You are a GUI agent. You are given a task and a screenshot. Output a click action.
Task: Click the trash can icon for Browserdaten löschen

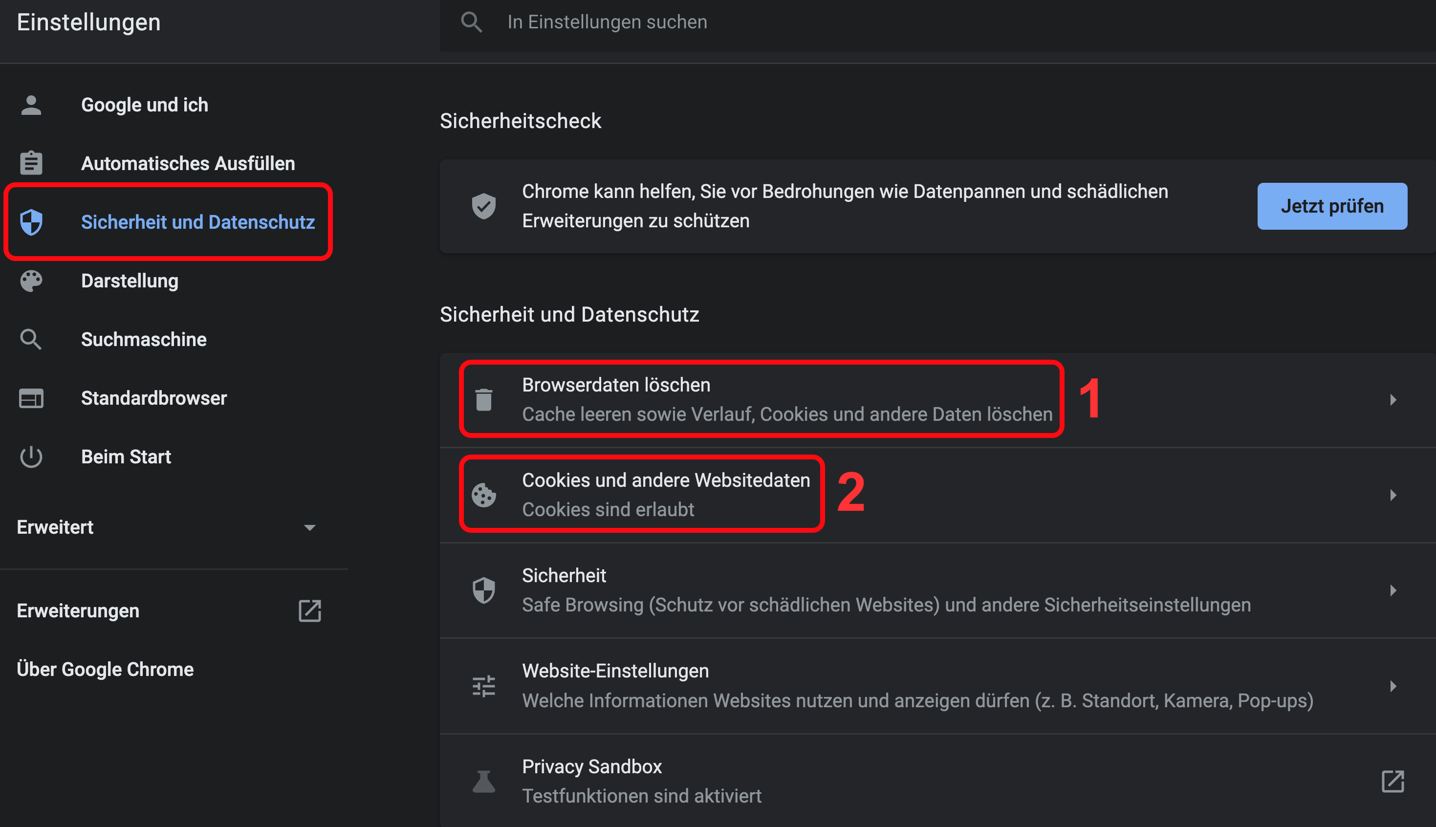[x=484, y=399]
